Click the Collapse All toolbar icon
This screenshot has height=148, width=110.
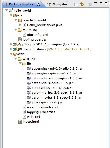tap(76, 4)
